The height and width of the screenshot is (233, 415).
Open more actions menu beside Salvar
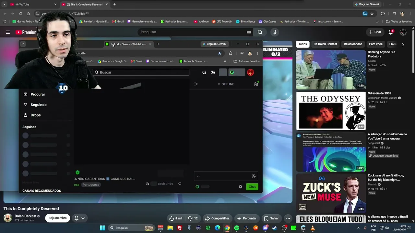pyautogui.click(x=288, y=218)
